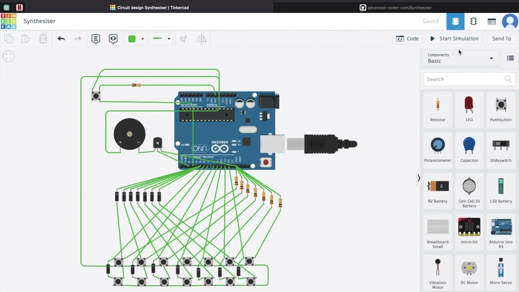The image size is (519, 292).
Task: Toggle components list view icon
Action: [x=510, y=58]
